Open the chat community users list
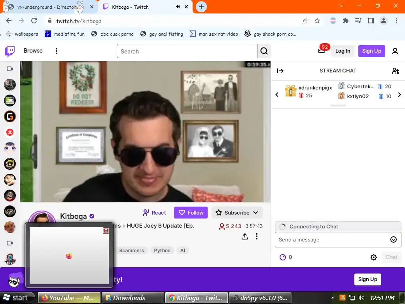This screenshot has width=405, height=304. click(395, 71)
